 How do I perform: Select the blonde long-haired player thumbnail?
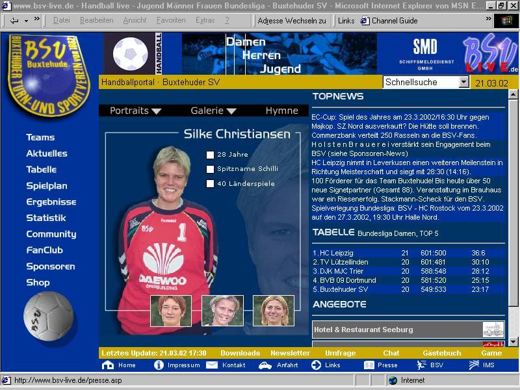[274, 311]
